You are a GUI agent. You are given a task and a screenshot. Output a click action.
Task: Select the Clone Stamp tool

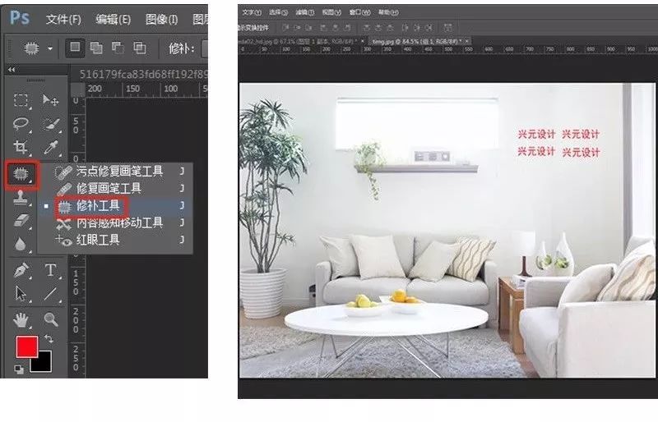pos(21,197)
